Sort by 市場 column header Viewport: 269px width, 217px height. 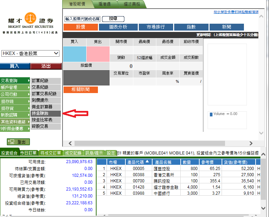[x=116, y=162]
